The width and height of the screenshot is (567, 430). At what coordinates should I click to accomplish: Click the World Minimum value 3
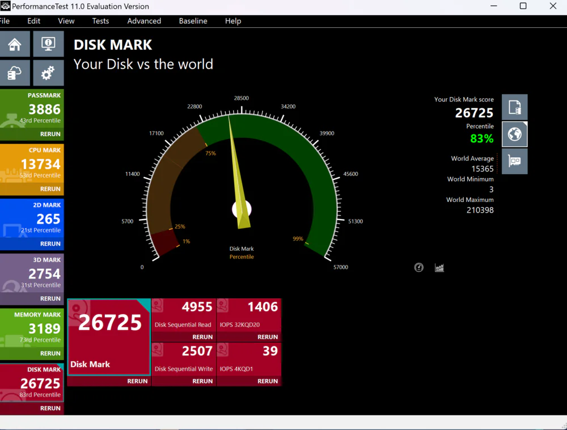pyautogui.click(x=491, y=189)
